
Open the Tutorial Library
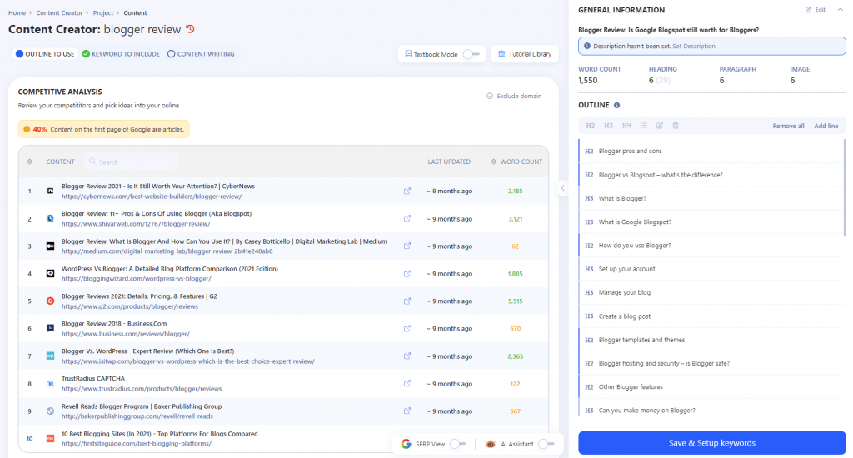point(525,54)
